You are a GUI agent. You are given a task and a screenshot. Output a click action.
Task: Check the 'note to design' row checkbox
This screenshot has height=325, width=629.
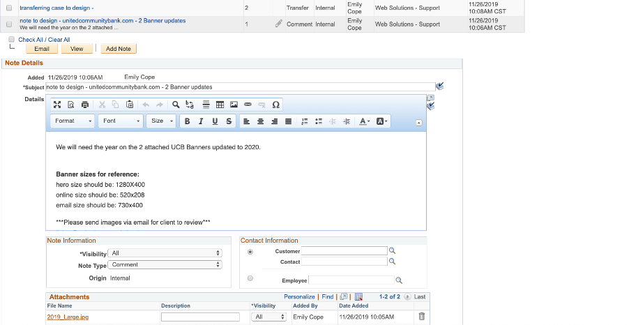pos(9,24)
